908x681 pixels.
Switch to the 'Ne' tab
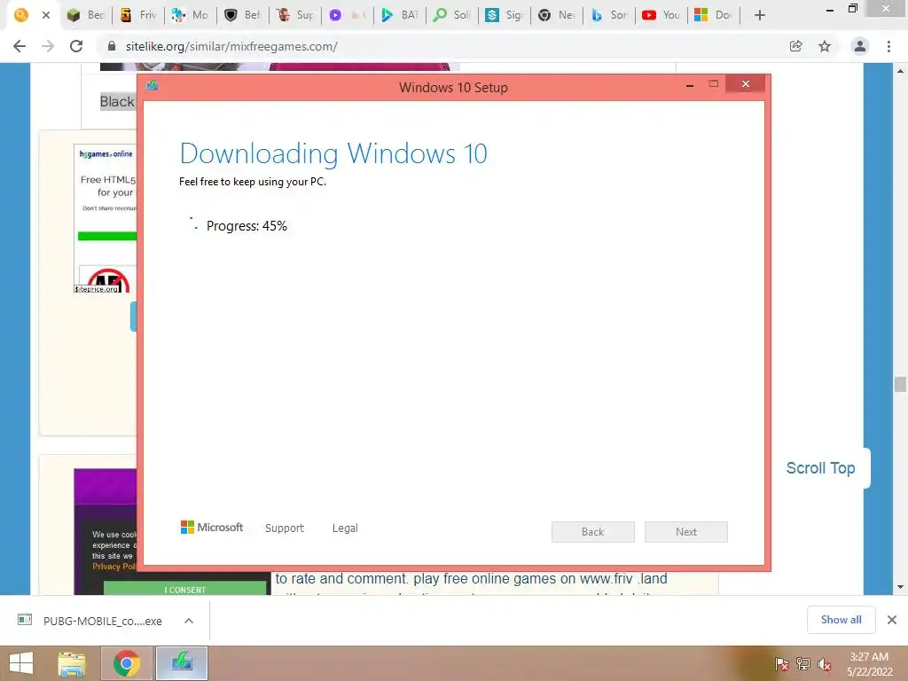point(557,15)
